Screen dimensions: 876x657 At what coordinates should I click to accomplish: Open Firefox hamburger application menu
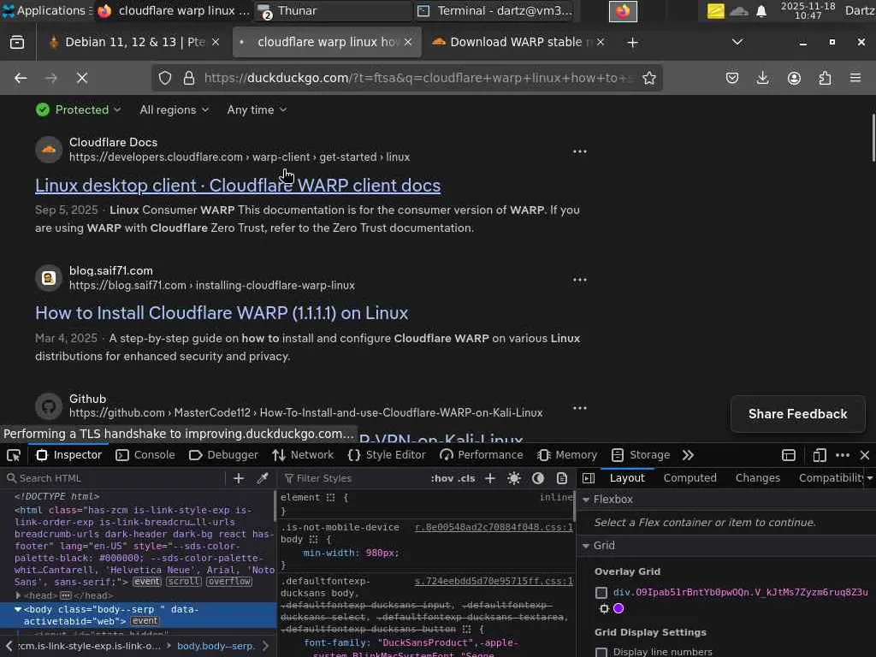click(x=855, y=78)
